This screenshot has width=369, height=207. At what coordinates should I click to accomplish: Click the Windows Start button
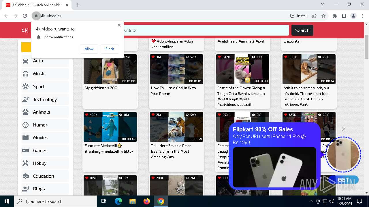(7, 201)
